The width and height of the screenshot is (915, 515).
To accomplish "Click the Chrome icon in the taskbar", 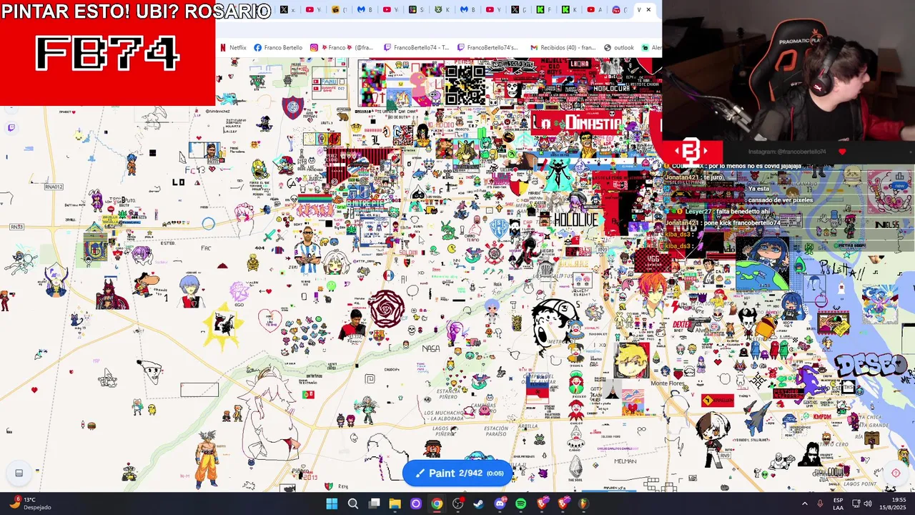I will point(437,504).
